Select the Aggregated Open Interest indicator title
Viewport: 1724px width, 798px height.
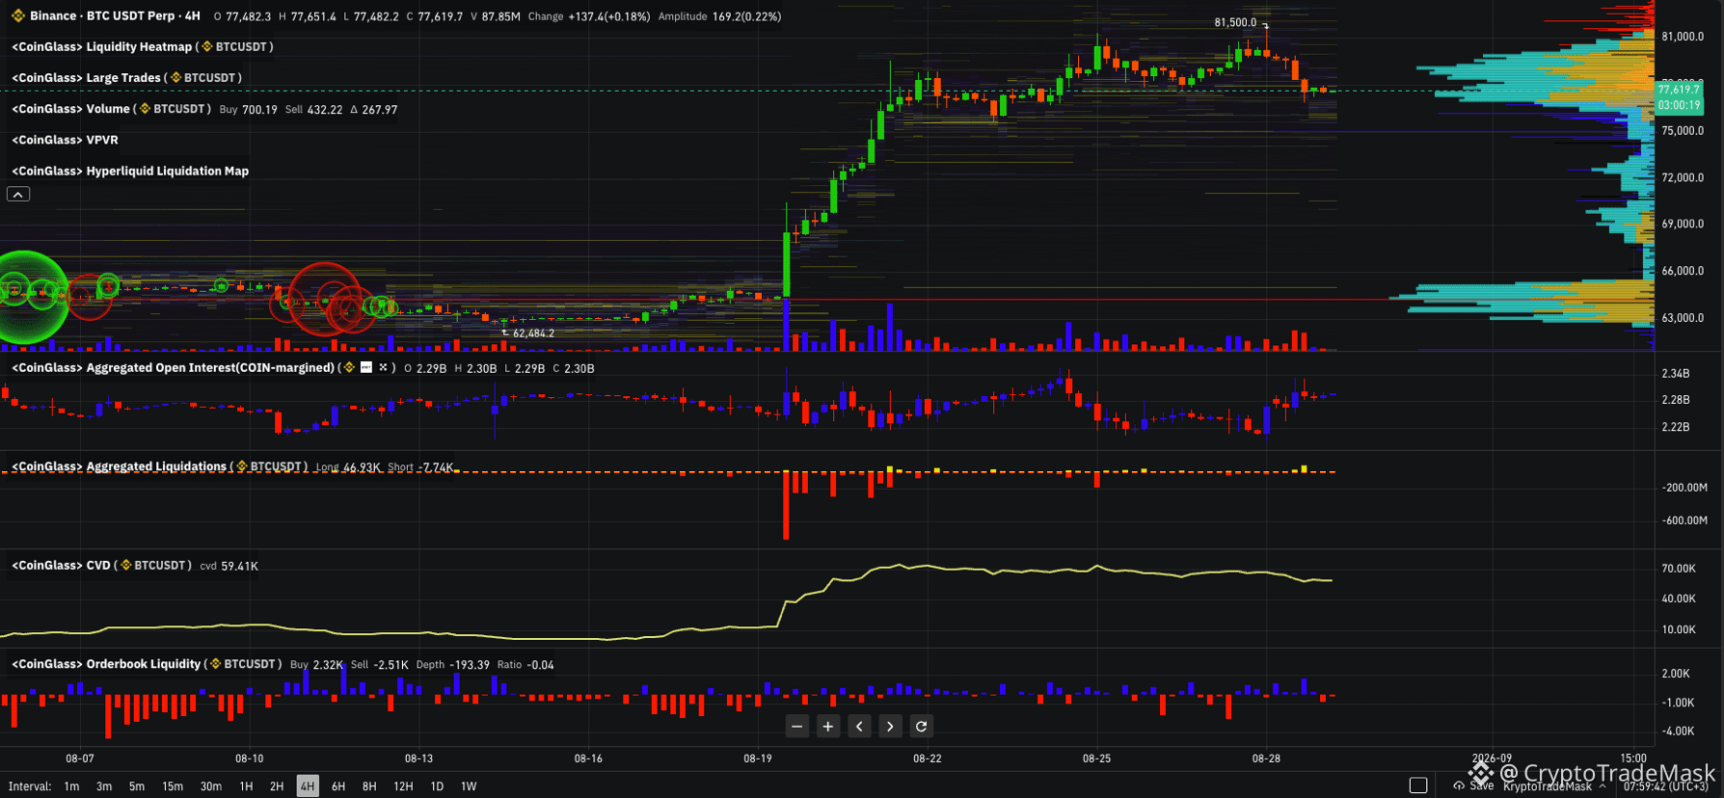click(x=173, y=368)
